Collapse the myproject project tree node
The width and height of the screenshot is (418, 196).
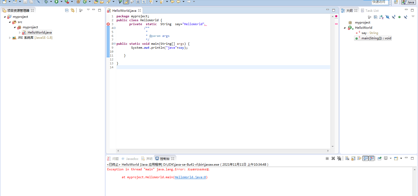point(5,17)
